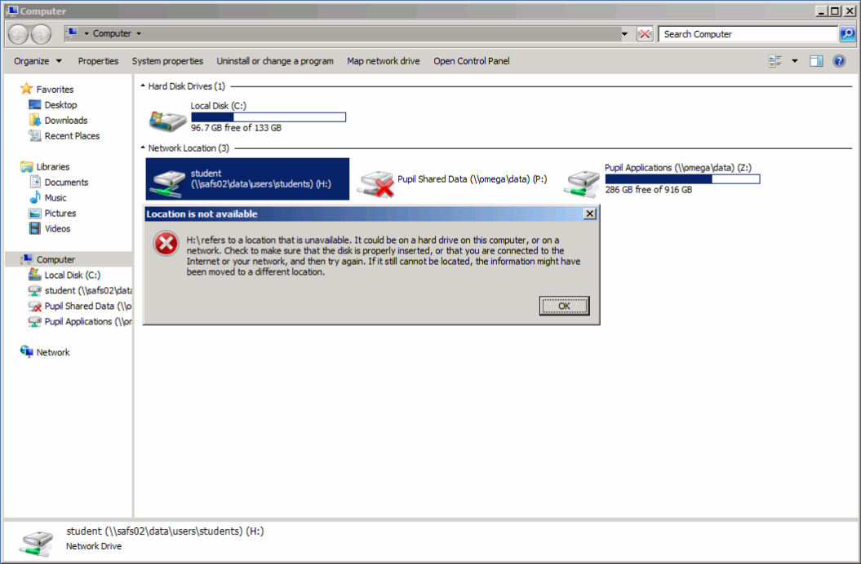861x564 pixels.
Task: Click the 'Network Drive' details pane text
Action: (94, 546)
